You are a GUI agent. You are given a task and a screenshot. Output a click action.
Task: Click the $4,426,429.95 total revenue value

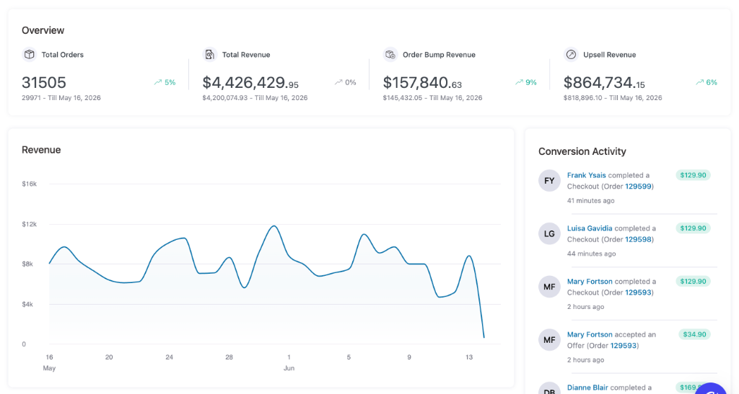(250, 83)
